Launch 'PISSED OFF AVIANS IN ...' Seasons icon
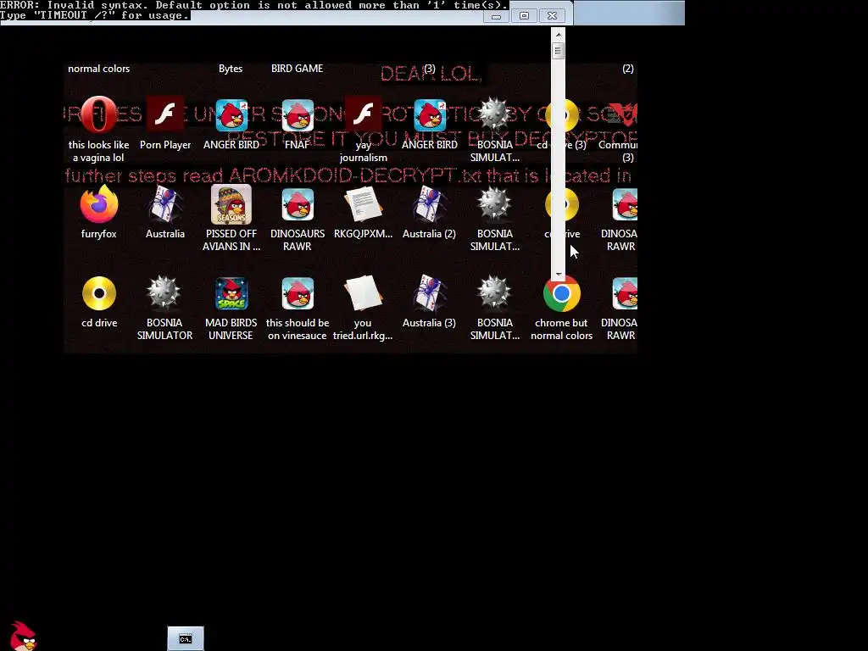868x651 pixels. [x=231, y=204]
